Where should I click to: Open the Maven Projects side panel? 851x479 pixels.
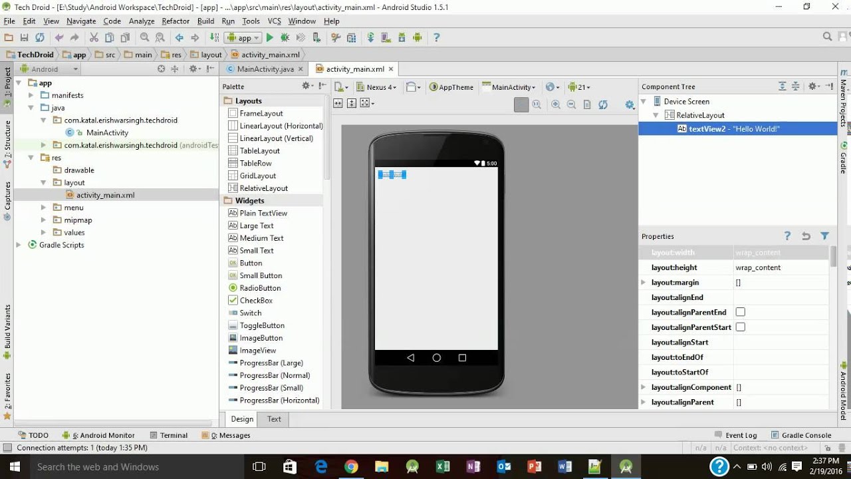click(x=844, y=98)
